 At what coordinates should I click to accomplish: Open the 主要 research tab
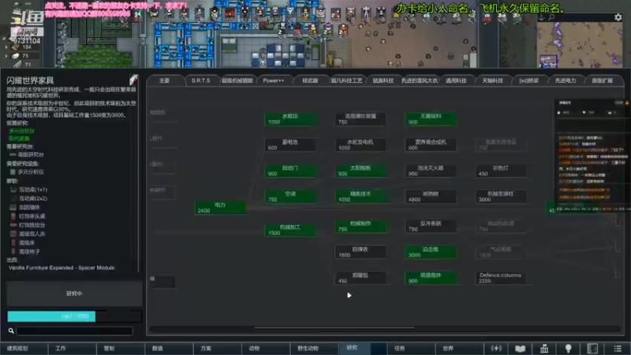click(x=164, y=80)
